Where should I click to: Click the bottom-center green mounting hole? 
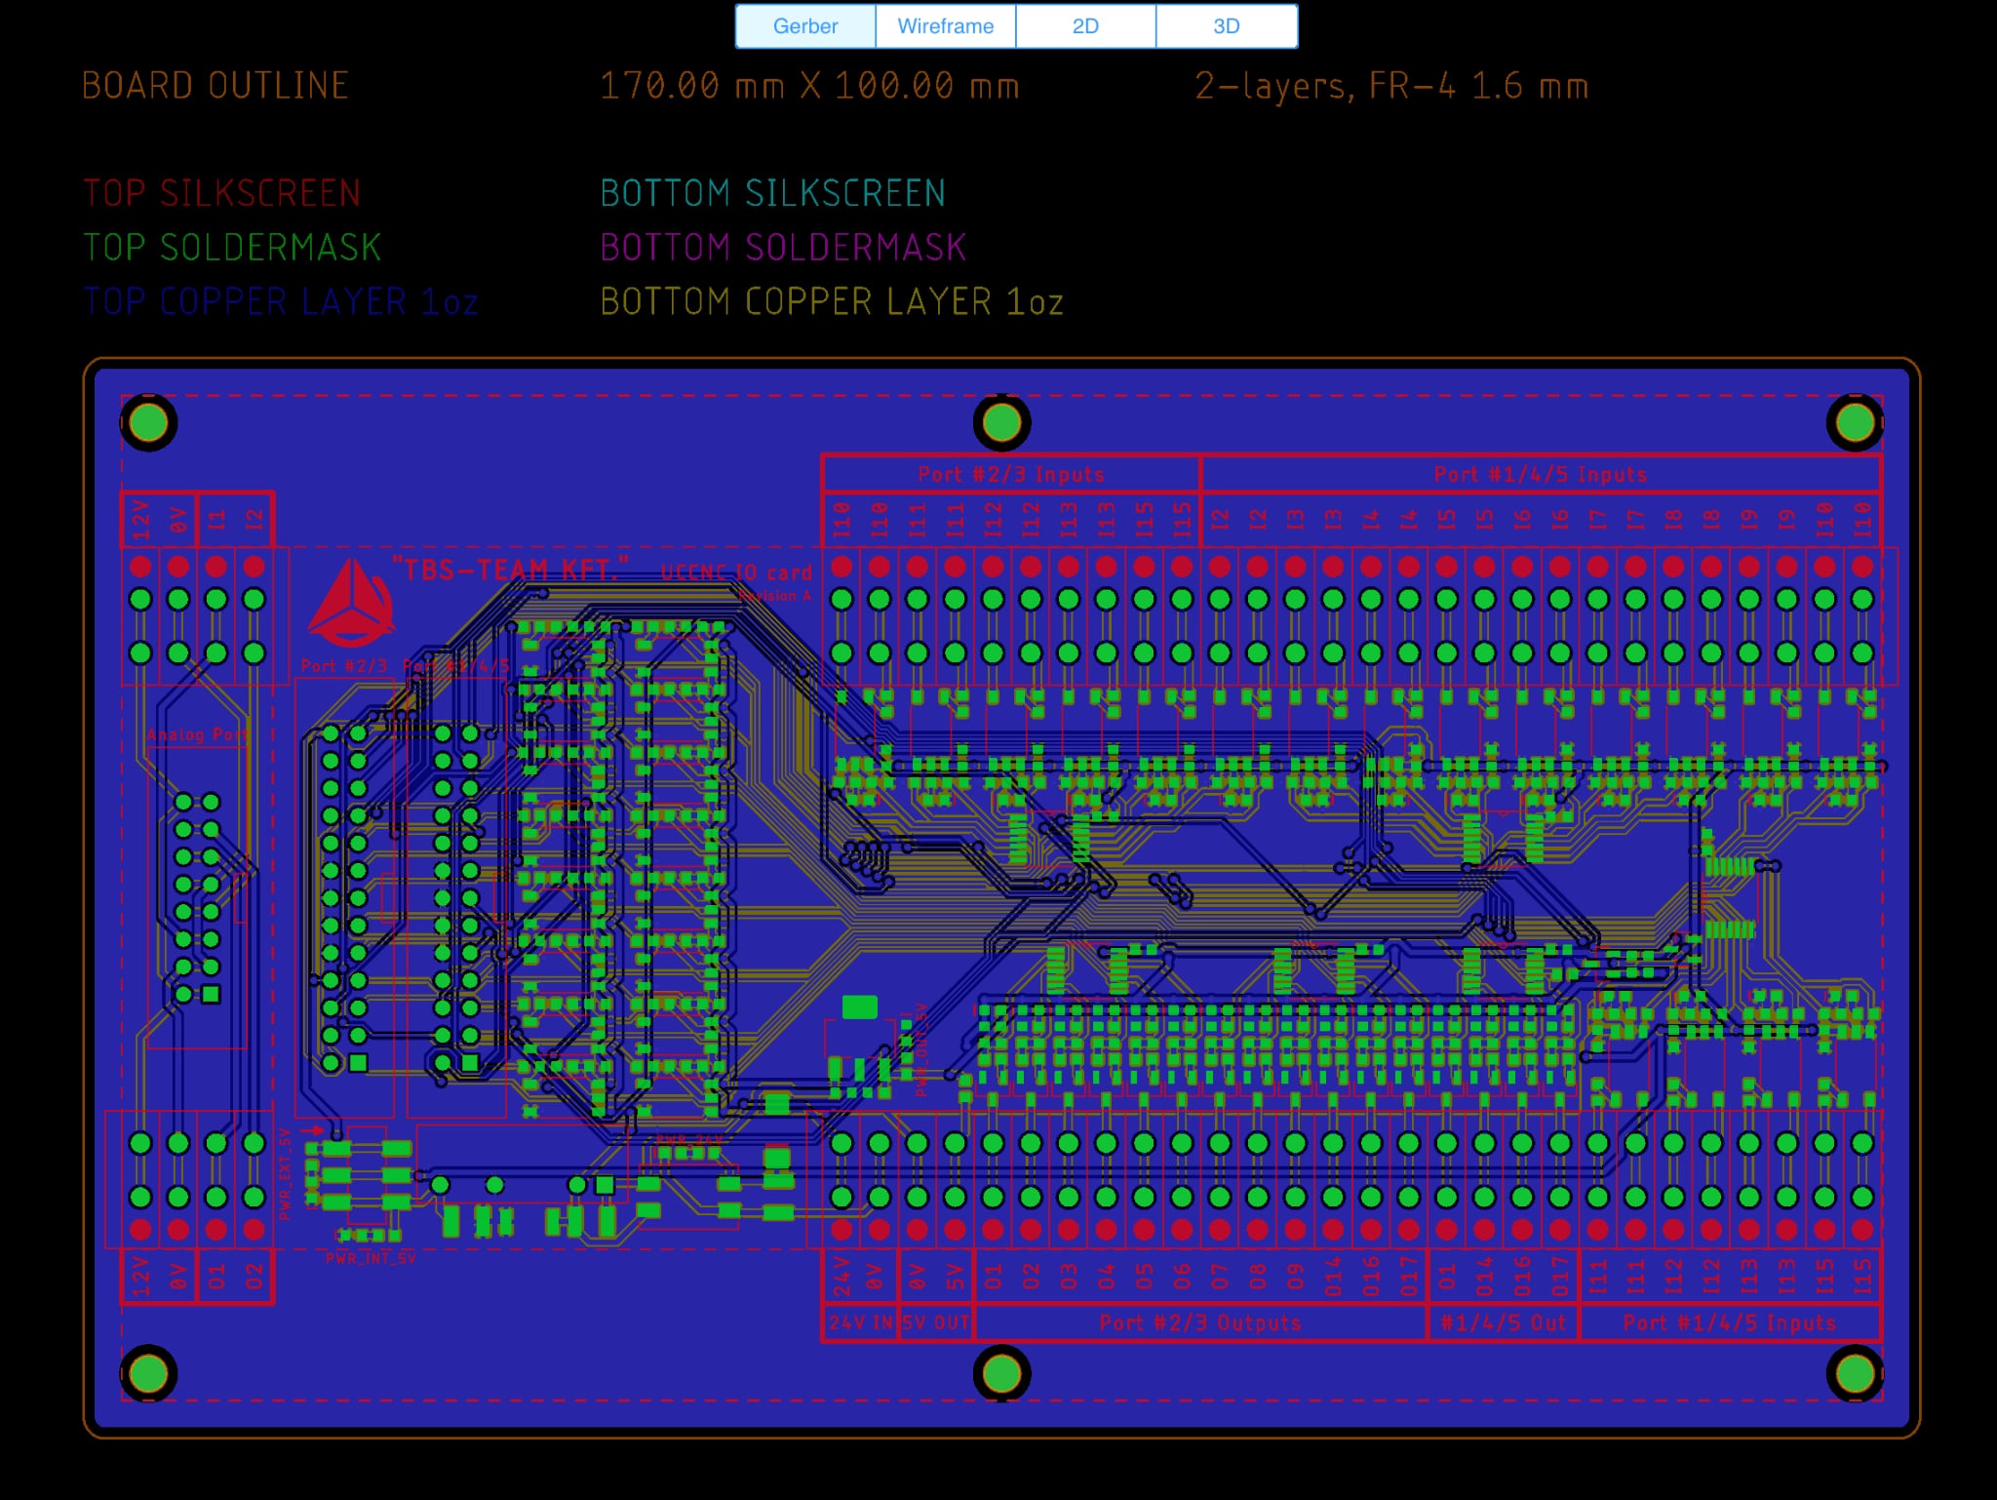pos(1001,1374)
